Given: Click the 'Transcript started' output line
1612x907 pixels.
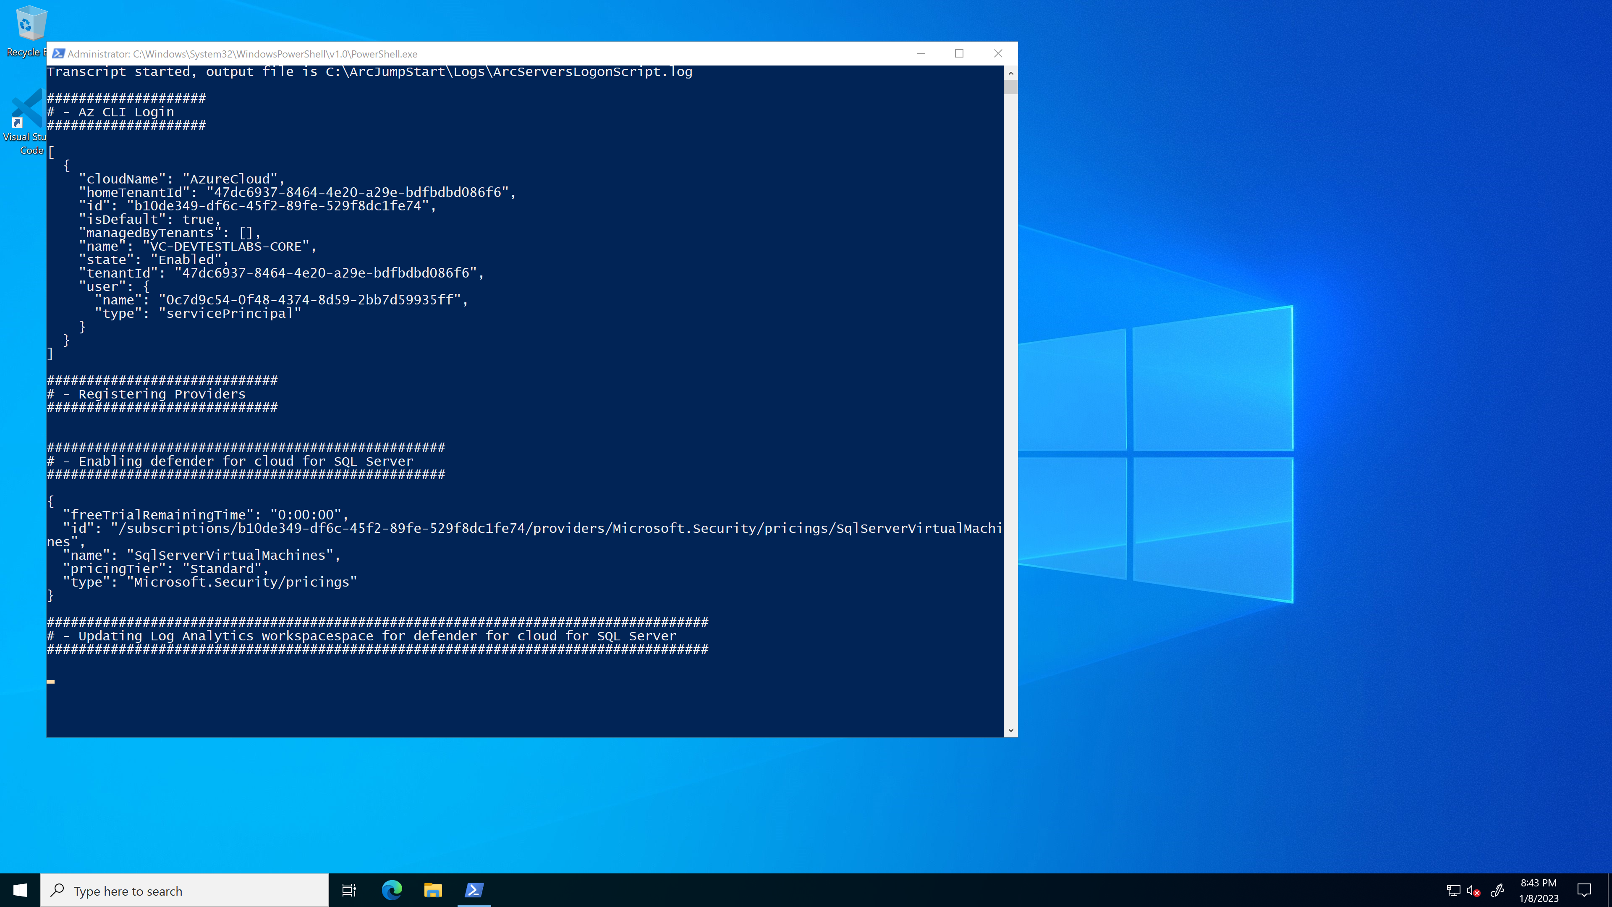Looking at the screenshot, I should tap(370, 72).
